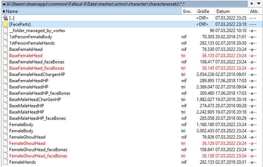Click size value 108.641
This screenshot has height=167, width=263.
point(207,150)
